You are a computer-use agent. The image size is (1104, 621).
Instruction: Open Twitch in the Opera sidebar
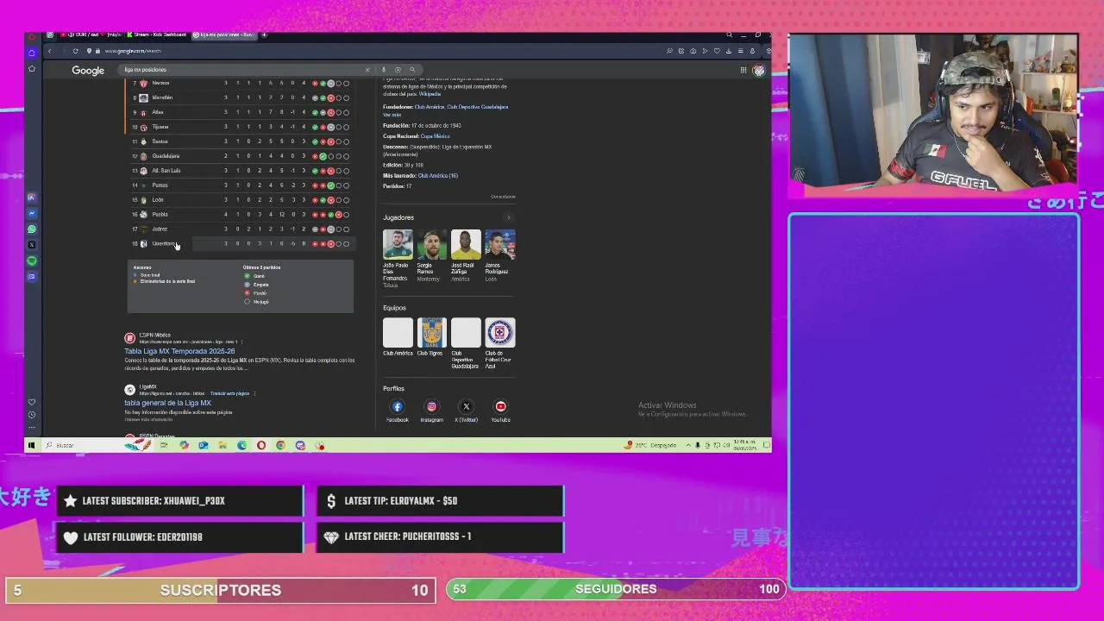click(x=32, y=277)
